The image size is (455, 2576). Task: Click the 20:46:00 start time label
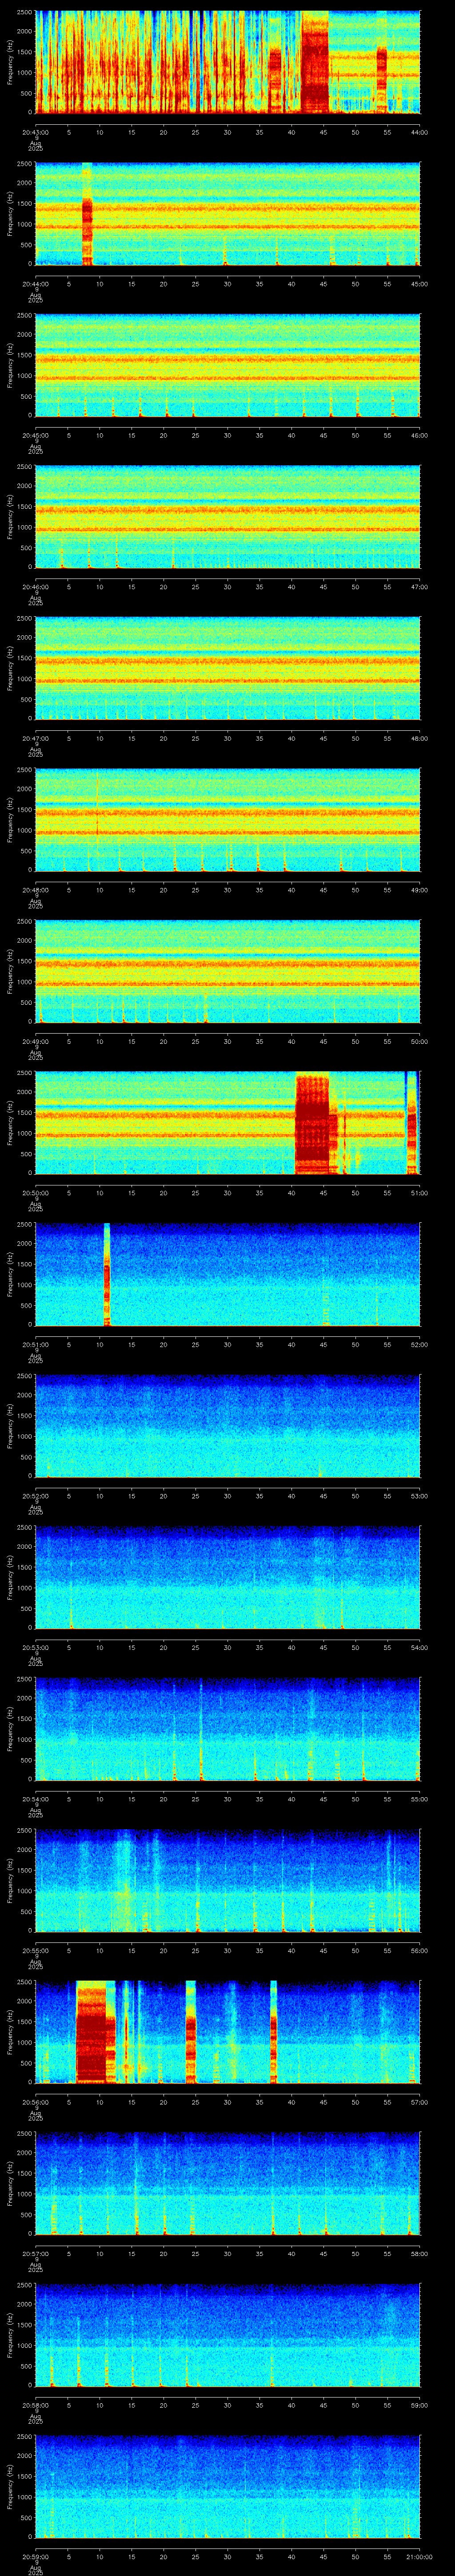tap(36, 586)
